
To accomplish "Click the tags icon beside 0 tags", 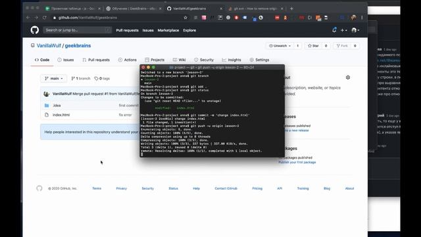I will 96,78.
